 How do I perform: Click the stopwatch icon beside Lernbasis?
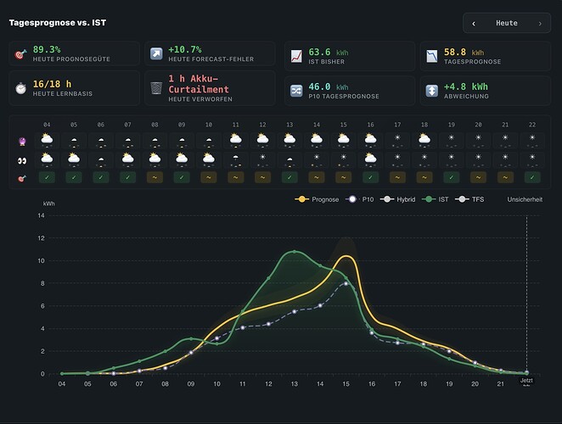click(x=20, y=88)
